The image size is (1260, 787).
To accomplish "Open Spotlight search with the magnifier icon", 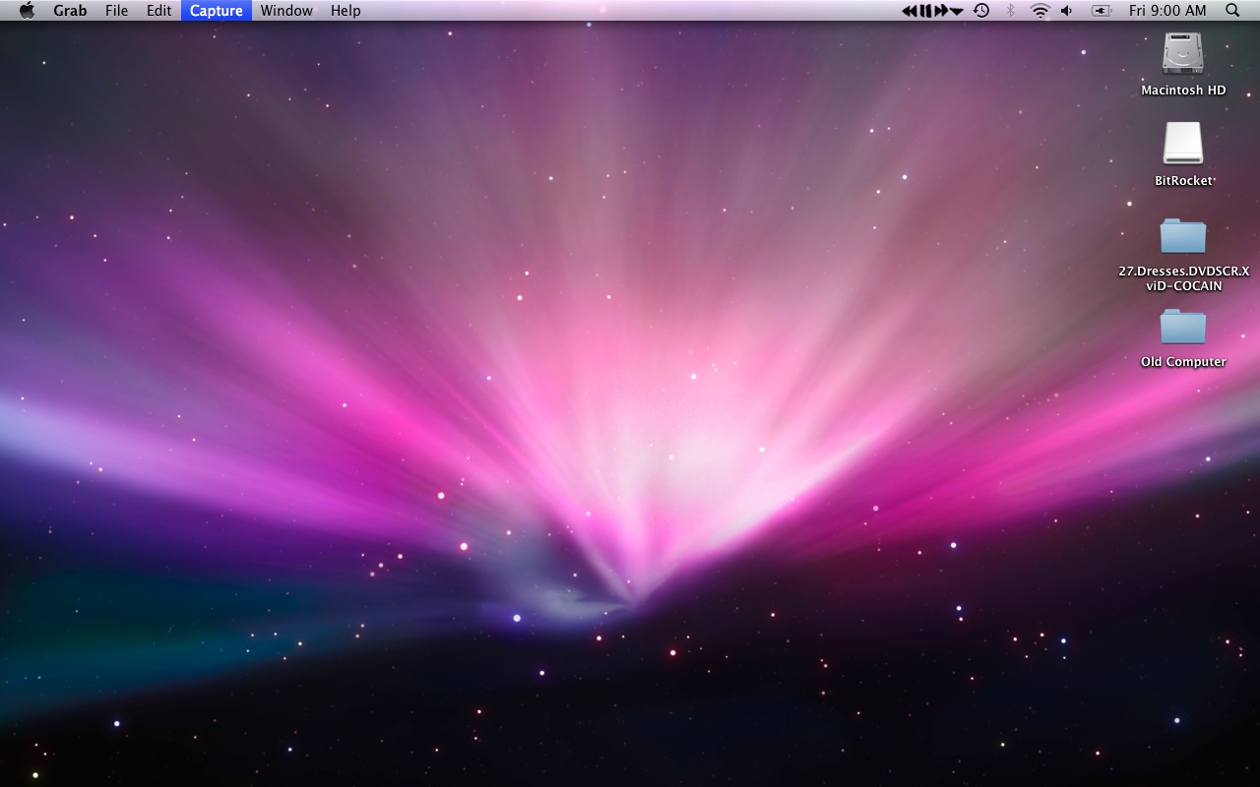I will [1231, 11].
